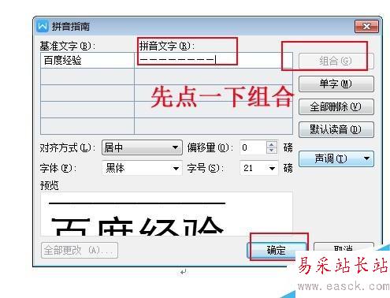Click the 字体(F) label
390x298 pixels.
click(x=58, y=168)
